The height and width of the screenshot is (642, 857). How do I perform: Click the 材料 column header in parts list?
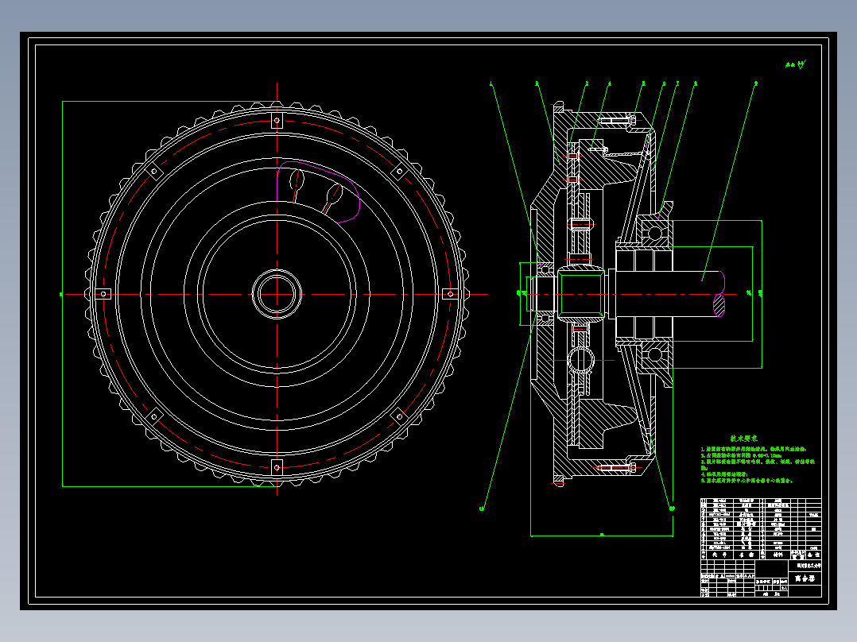point(778,554)
